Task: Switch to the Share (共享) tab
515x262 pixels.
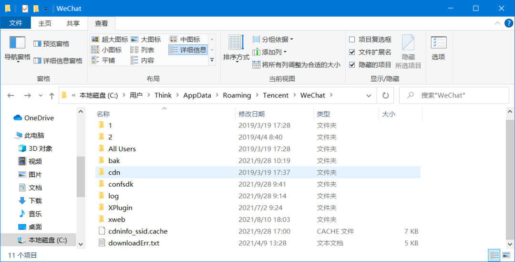Action: click(73, 23)
